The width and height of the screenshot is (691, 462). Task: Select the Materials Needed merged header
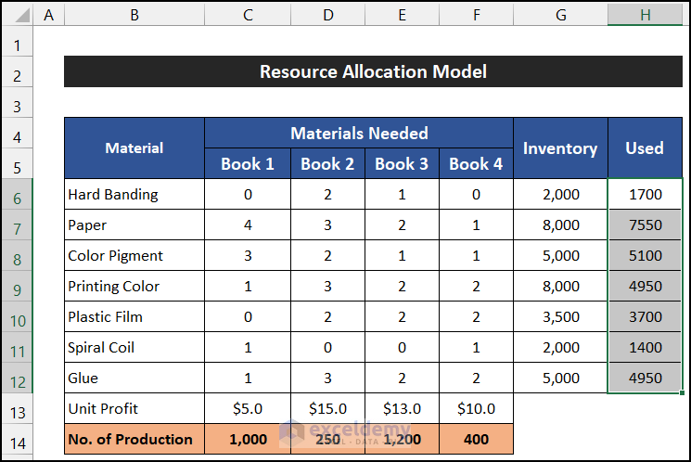tap(359, 133)
